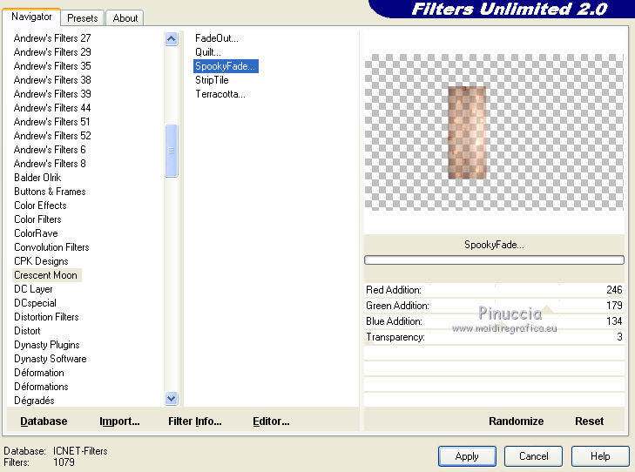Select the Distortion Filters category
Screen dimensions: 635x472
pos(46,317)
